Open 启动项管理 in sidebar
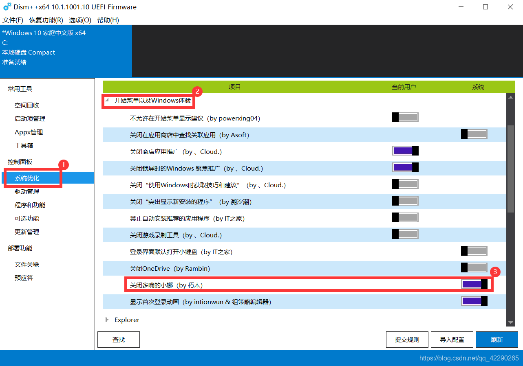 [x=30, y=118]
